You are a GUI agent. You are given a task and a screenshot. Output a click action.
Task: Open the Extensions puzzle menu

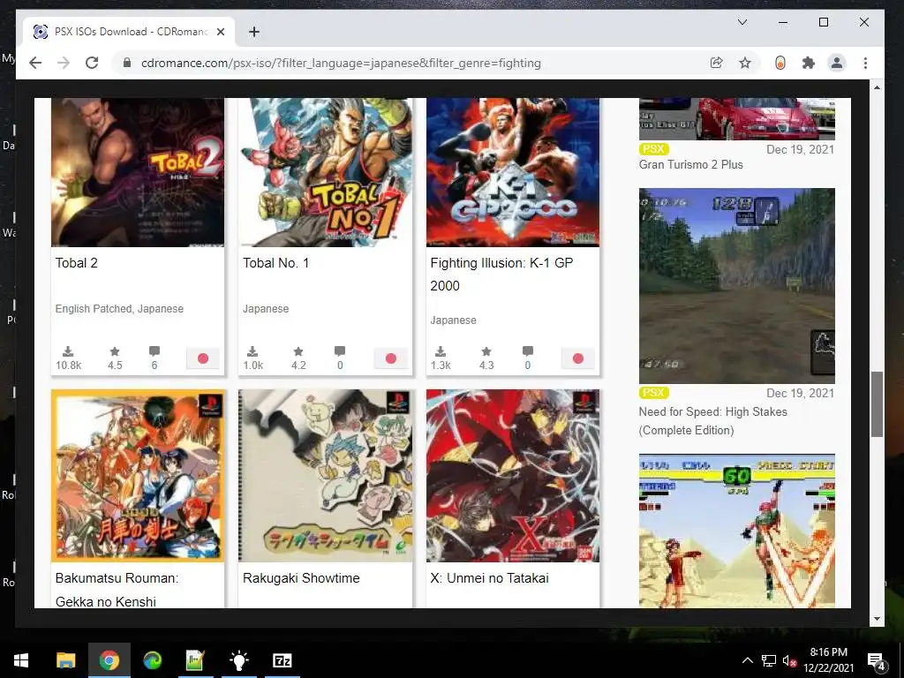(809, 63)
